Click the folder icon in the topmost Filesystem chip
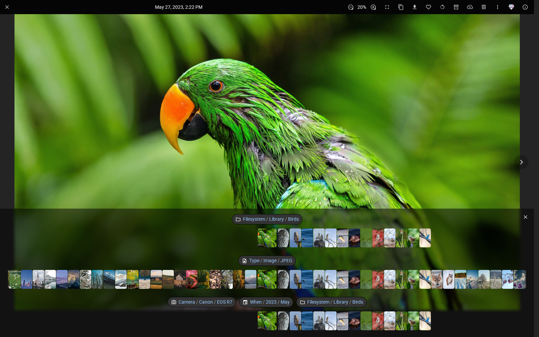The height and width of the screenshot is (337, 539). [x=238, y=219]
